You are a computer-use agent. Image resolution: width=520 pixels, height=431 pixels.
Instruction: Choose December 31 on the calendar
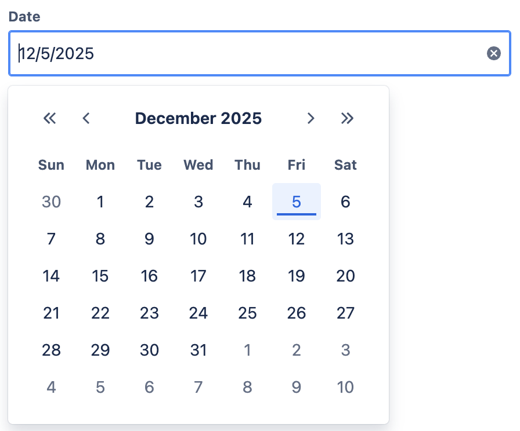(198, 350)
